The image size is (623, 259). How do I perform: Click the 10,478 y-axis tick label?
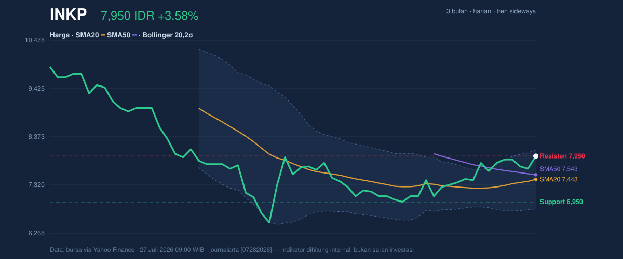click(35, 40)
